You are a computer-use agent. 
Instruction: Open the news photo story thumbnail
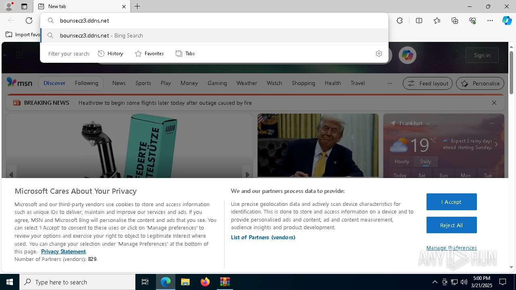pos(318,145)
